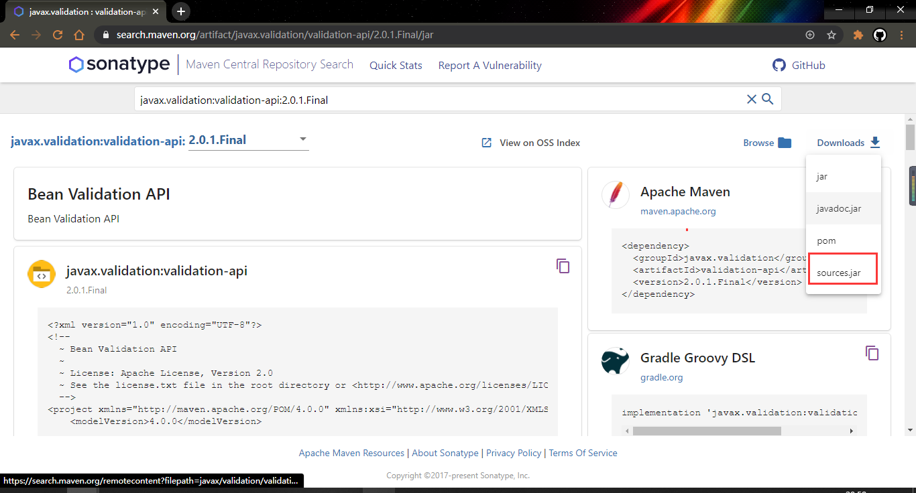
Task: Open the Chrome three-dot menu
Action: (x=901, y=35)
